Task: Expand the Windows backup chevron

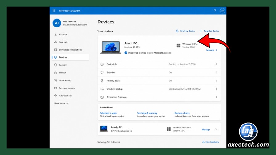Action: [x=216, y=89]
